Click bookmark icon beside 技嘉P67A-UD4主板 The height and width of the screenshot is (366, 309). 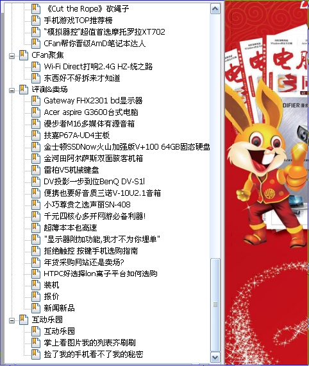(x=36, y=135)
